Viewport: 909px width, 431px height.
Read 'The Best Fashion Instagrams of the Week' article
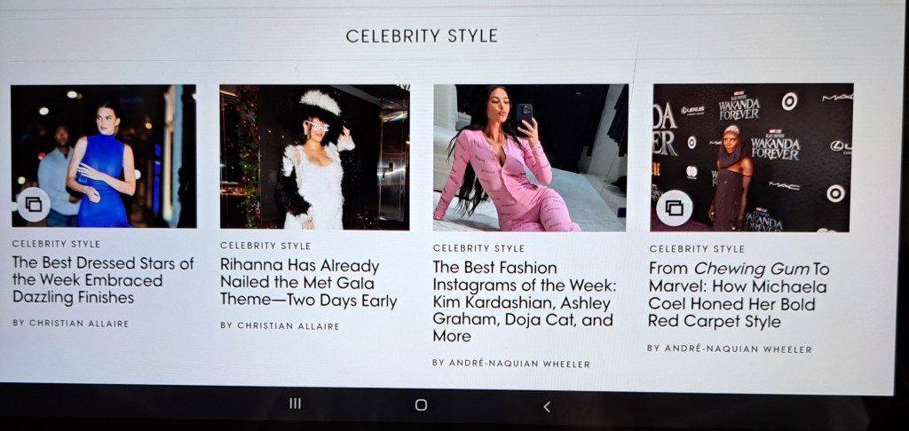tap(525, 302)
